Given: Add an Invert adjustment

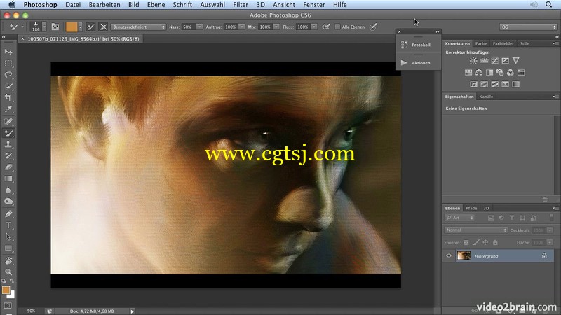Looking at the screenshot, I should tap(474, 84).
